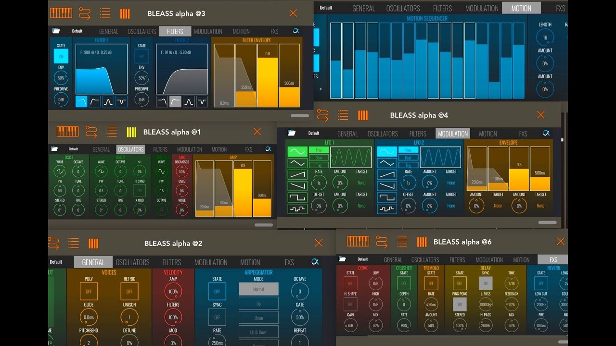Open Default preset menu in BLEASS alpha @3

coord(77,31)
